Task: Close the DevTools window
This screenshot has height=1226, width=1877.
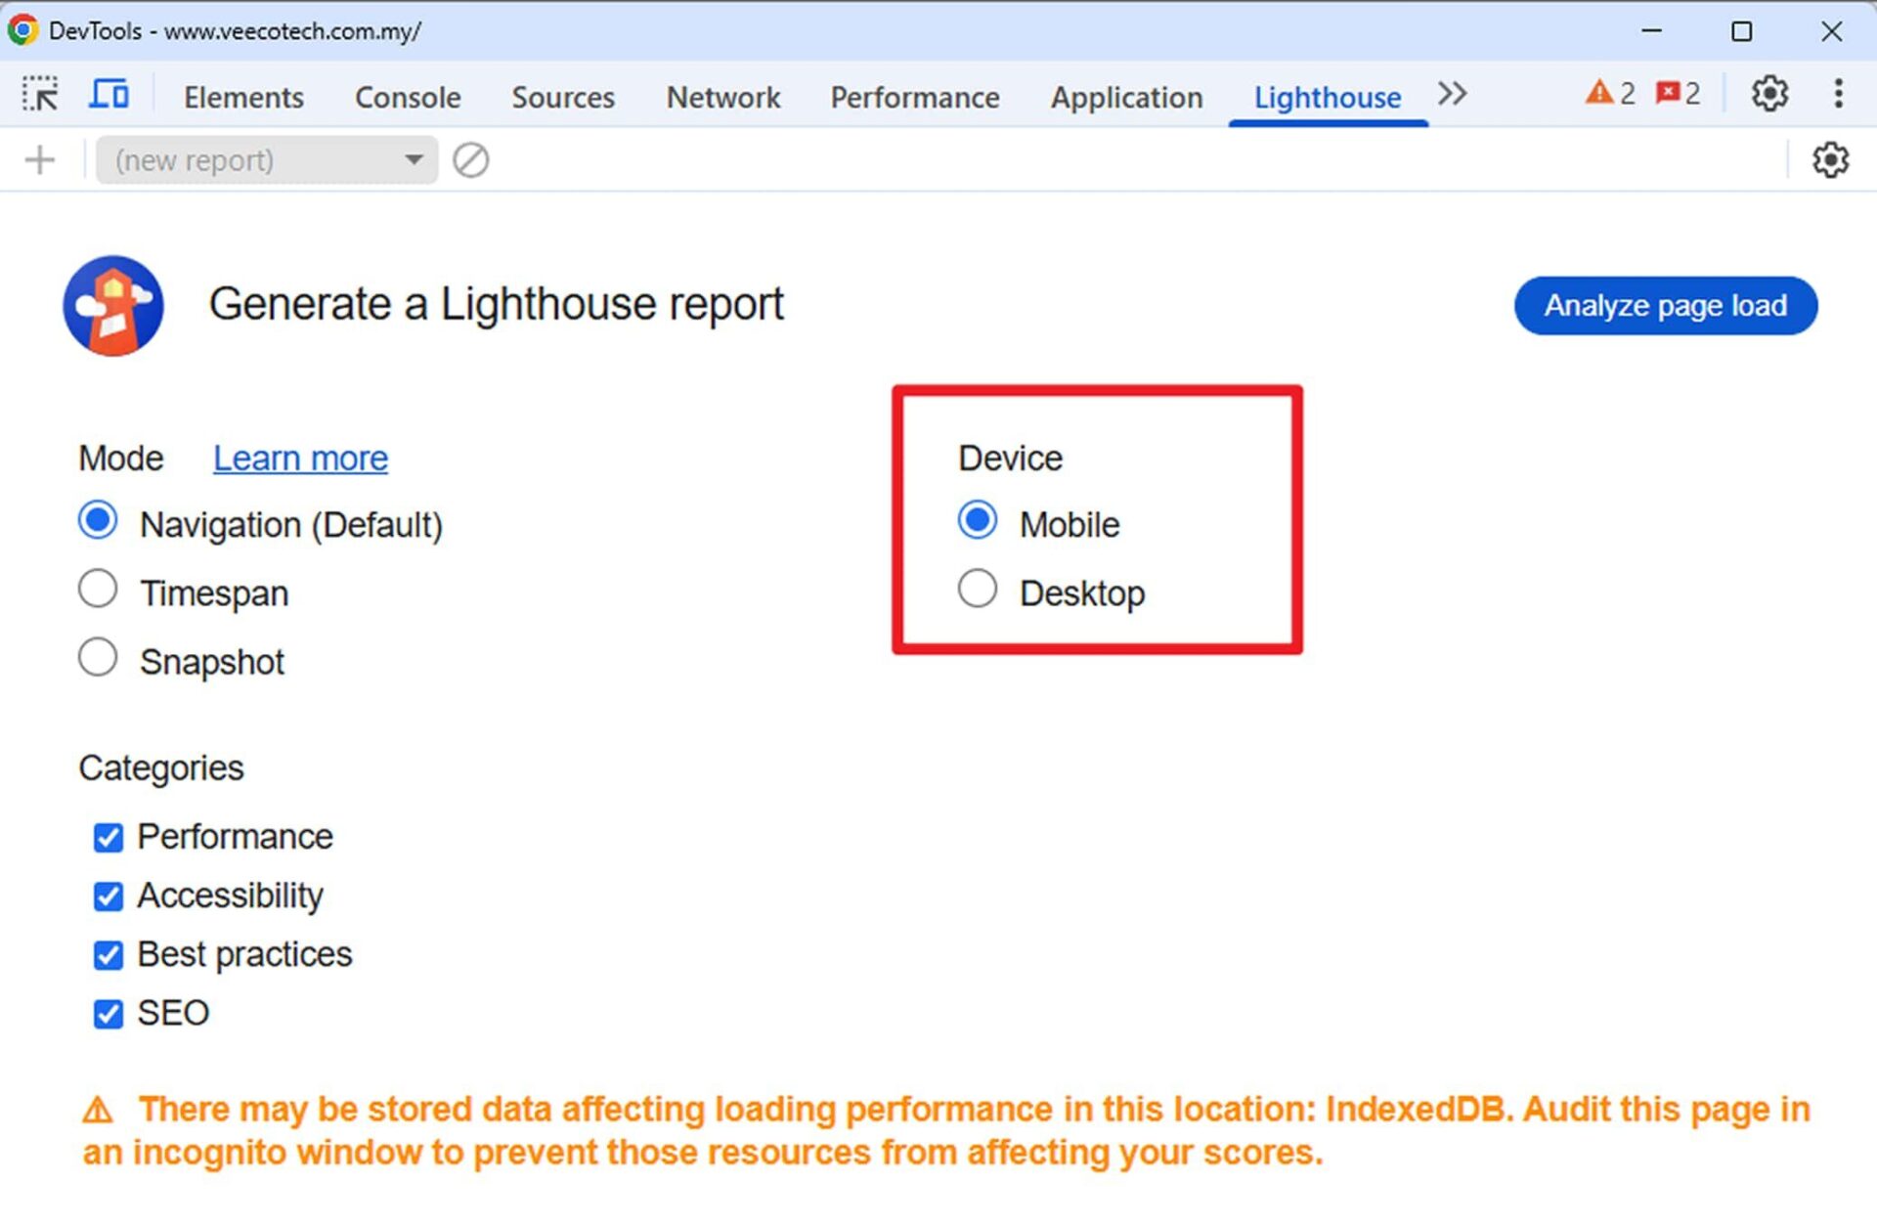Action: [x=1832, y=31]
